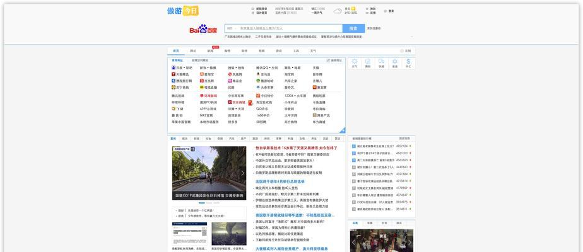Open the 聚划算 site icon

click(314, 88)
